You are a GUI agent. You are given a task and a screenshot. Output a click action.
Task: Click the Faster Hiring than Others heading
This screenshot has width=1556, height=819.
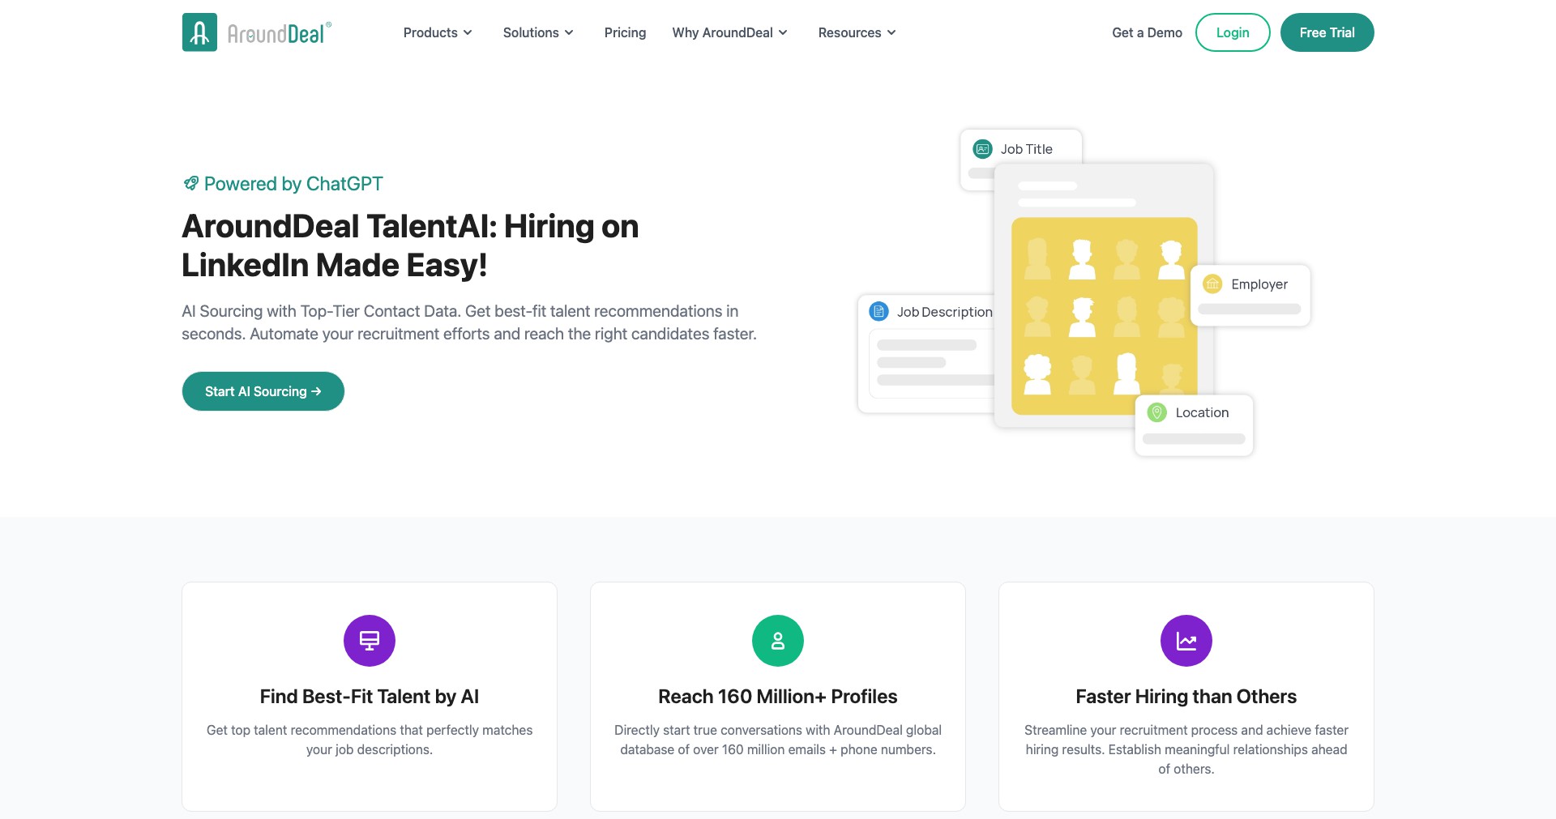click(x=1186, y=697)
